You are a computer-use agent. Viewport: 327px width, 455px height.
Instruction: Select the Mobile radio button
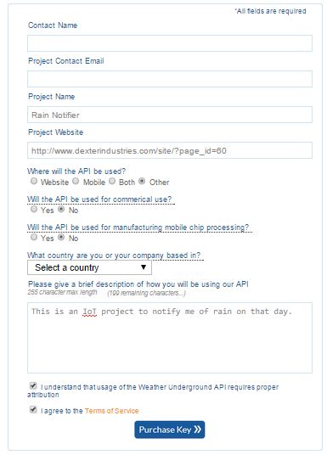[x=76, y=181]
